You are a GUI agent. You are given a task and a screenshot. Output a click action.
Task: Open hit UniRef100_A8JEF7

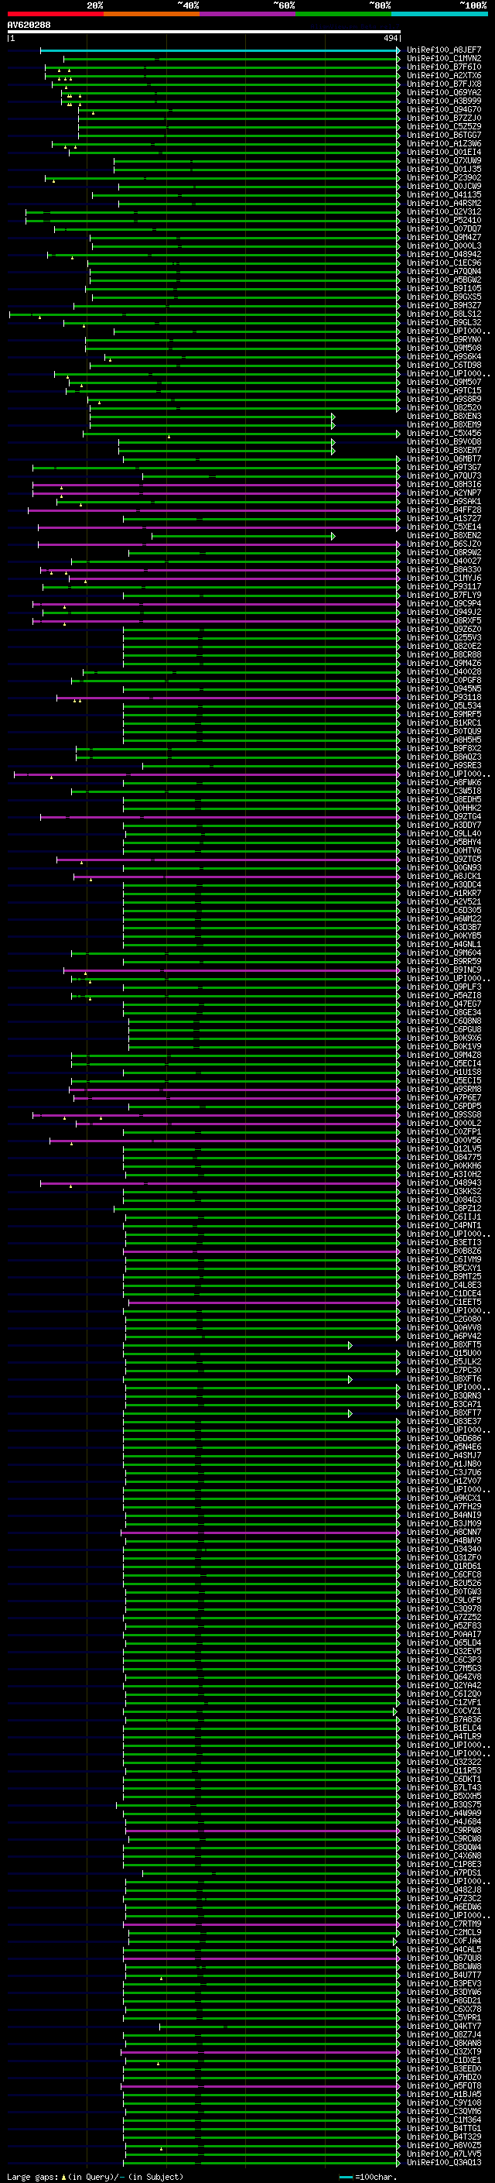click(444, 51)
